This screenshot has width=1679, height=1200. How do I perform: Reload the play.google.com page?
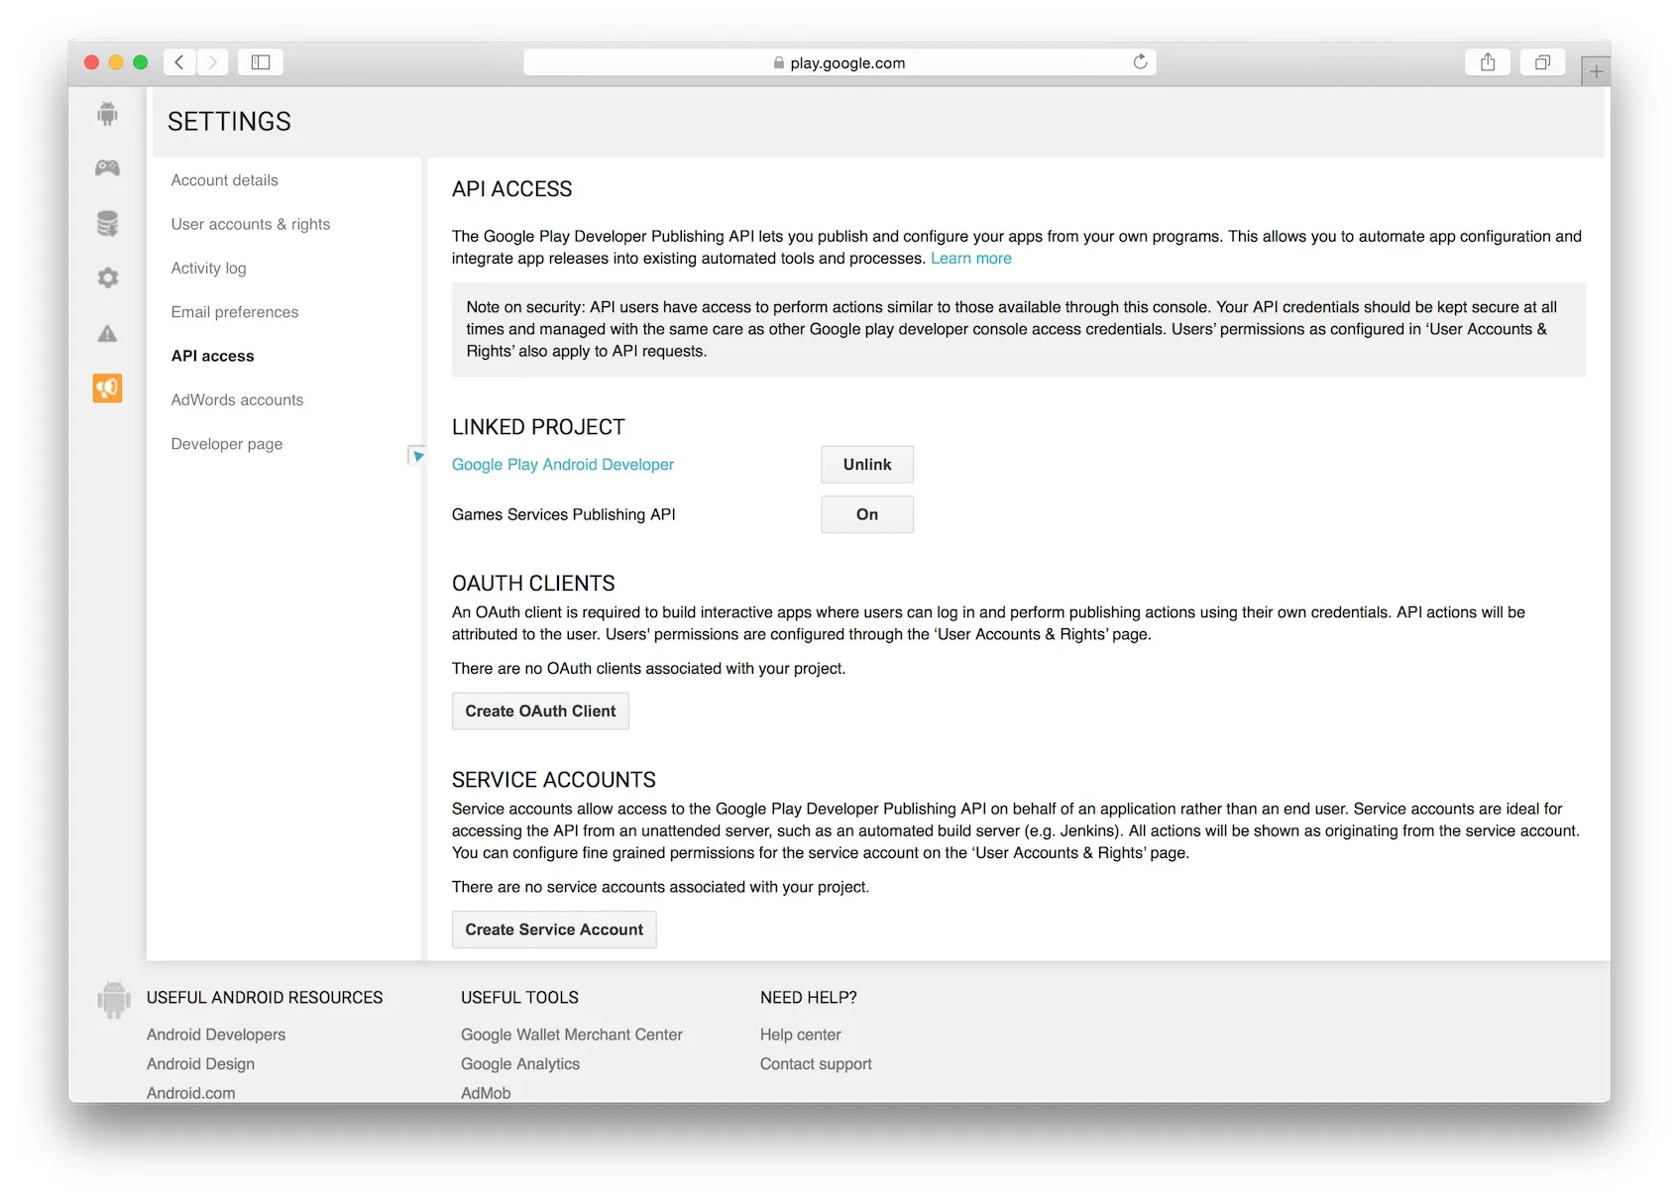coord(1140,62)
